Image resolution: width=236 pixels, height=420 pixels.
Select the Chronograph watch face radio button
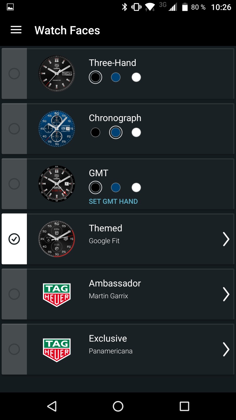click(x=14, y=129)
